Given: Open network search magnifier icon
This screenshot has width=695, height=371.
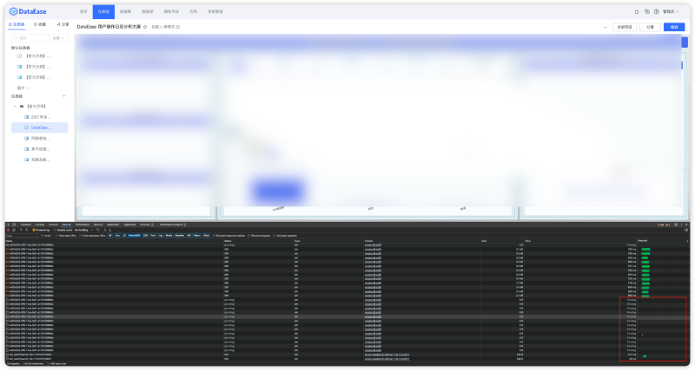Looking at the screenshot, I should tap(27, 230).
